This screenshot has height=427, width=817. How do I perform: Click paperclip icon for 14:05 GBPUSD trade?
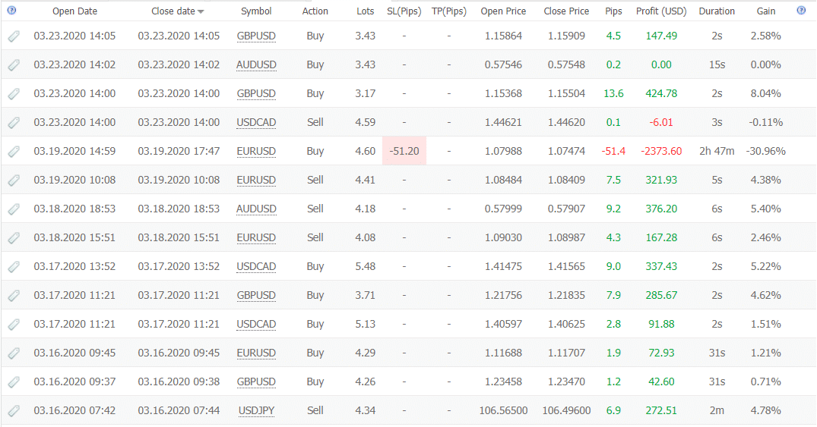click(x=14, y=36)
